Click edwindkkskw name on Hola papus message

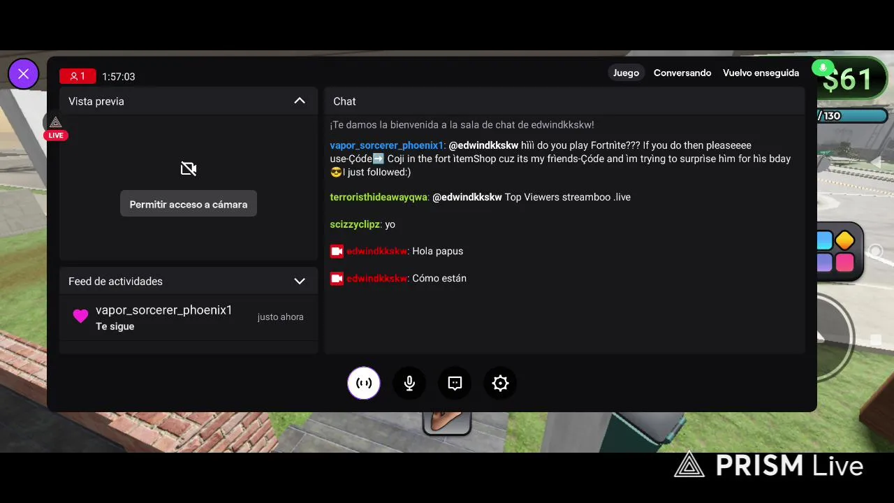(x=376, y=251)
